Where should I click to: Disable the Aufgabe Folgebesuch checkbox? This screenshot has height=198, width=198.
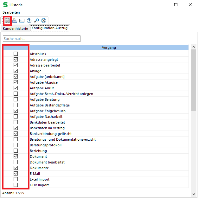[x=16, y=111]
